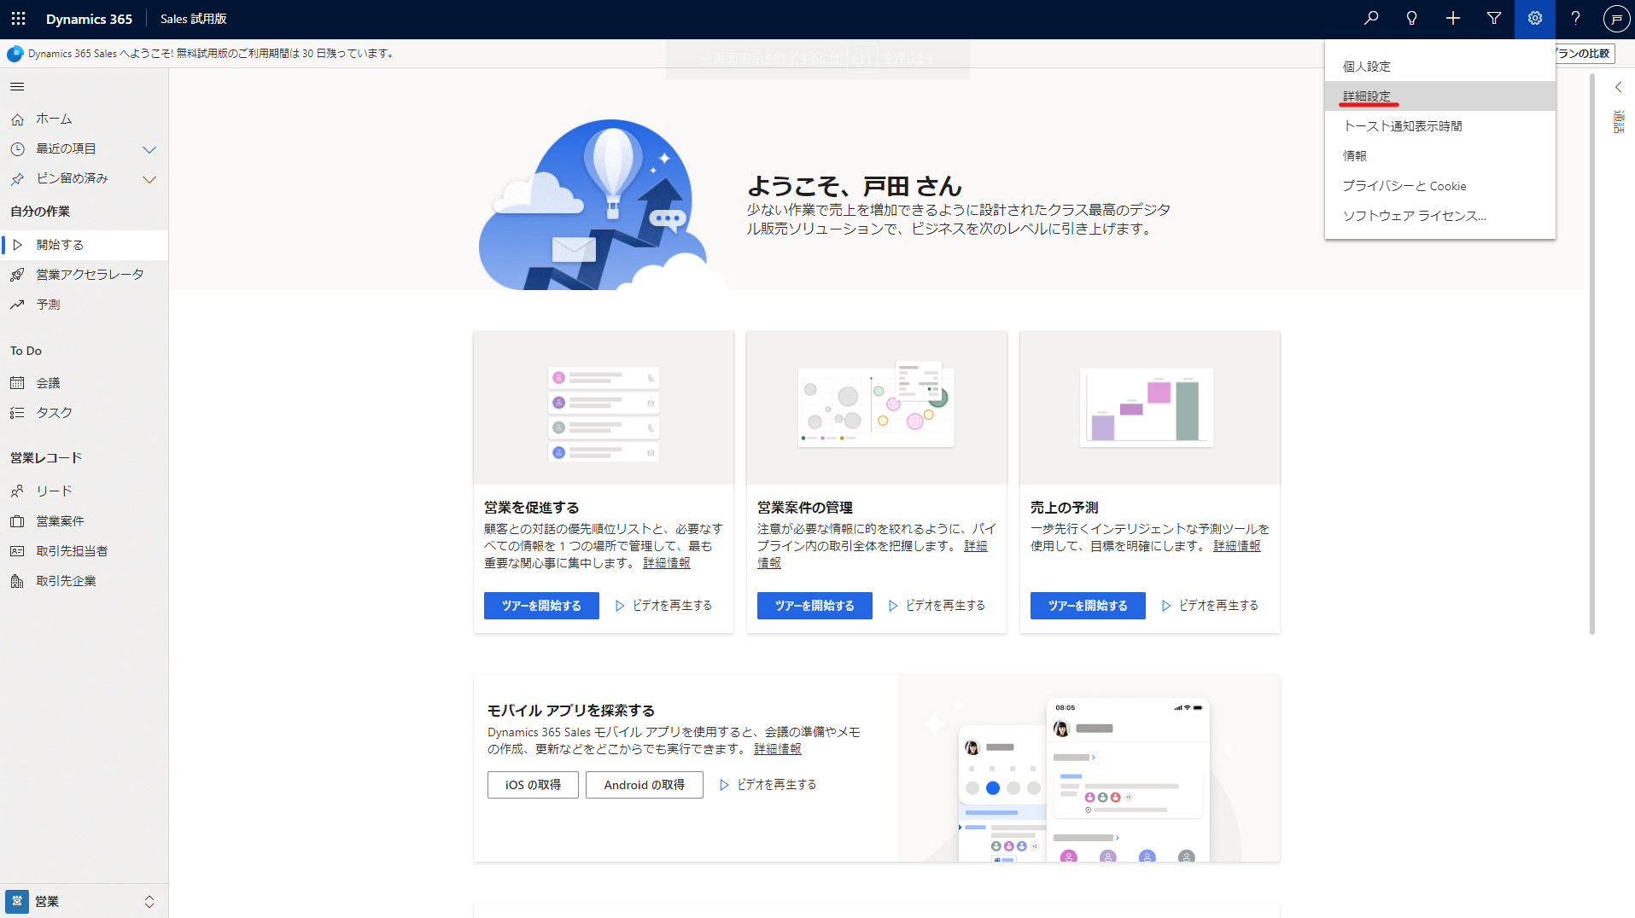This screenshot has width=1635, height=918.
Task: Select 個人設定 from settings menu
Action: [1439, 67]
